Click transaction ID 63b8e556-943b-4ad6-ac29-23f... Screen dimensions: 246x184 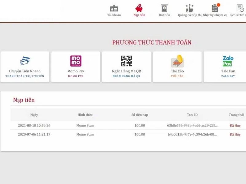tap(192, 125)
